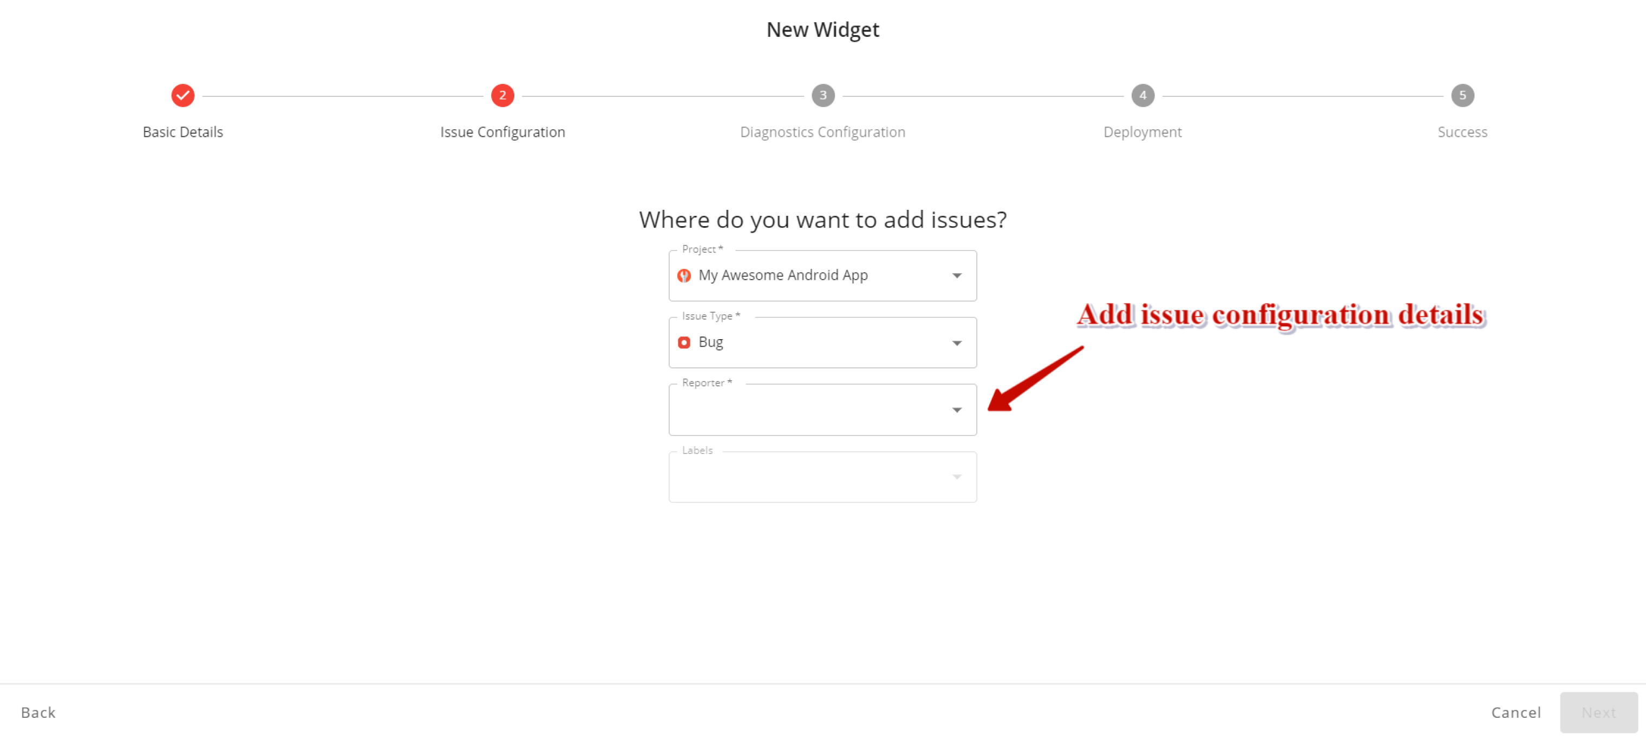Click the Next button
1646x740 pixels.
(x=1599, y=712)
